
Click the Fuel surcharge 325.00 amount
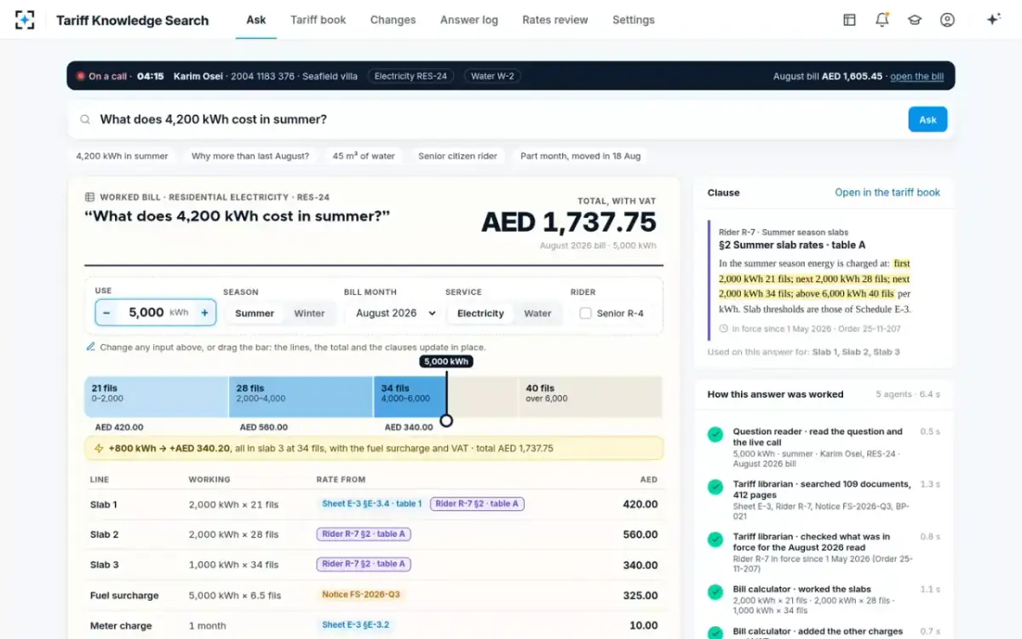tap(640, 596)
